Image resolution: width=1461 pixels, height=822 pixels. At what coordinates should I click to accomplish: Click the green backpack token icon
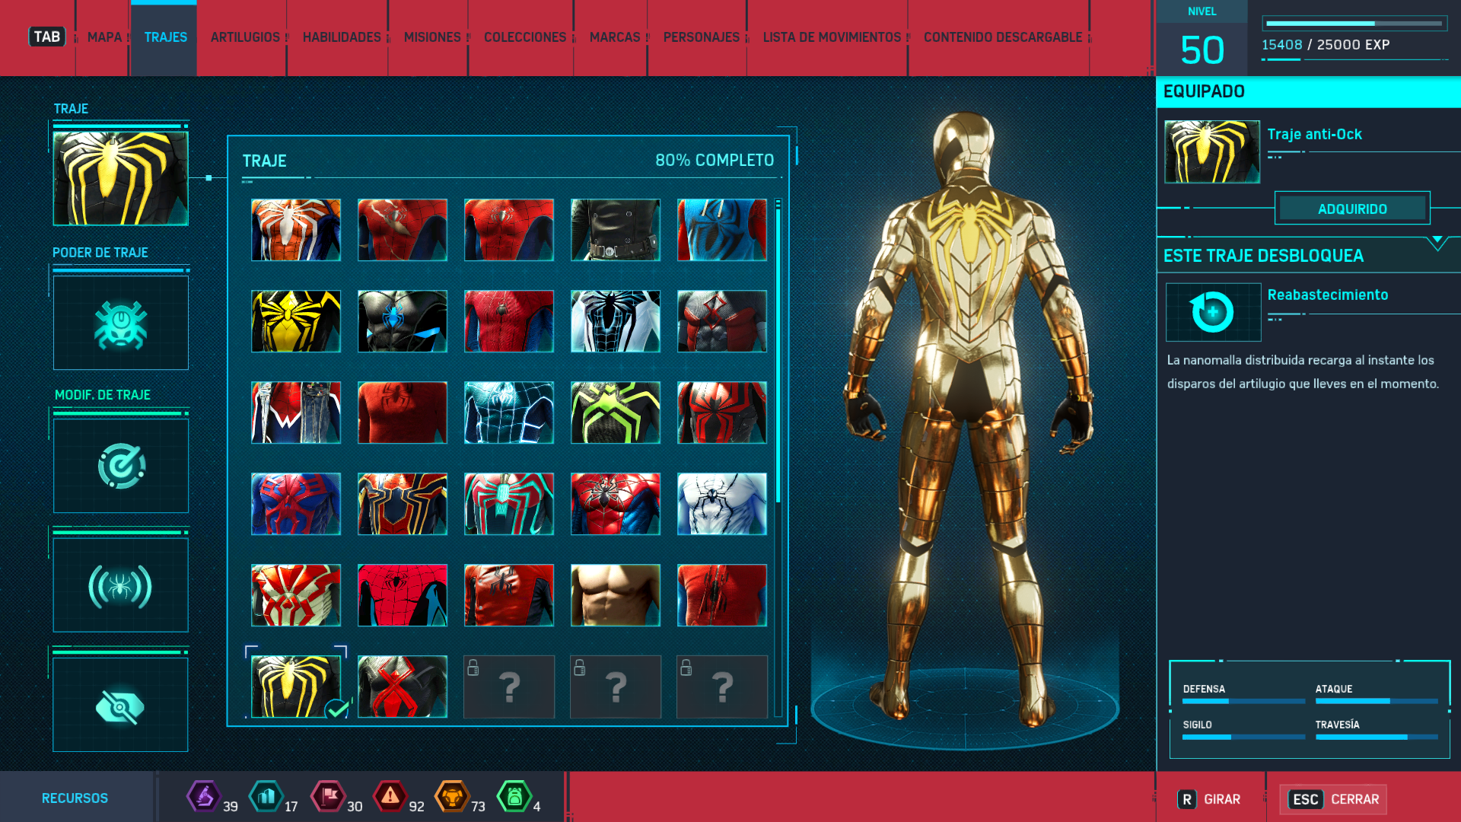[x=514, y=797]
